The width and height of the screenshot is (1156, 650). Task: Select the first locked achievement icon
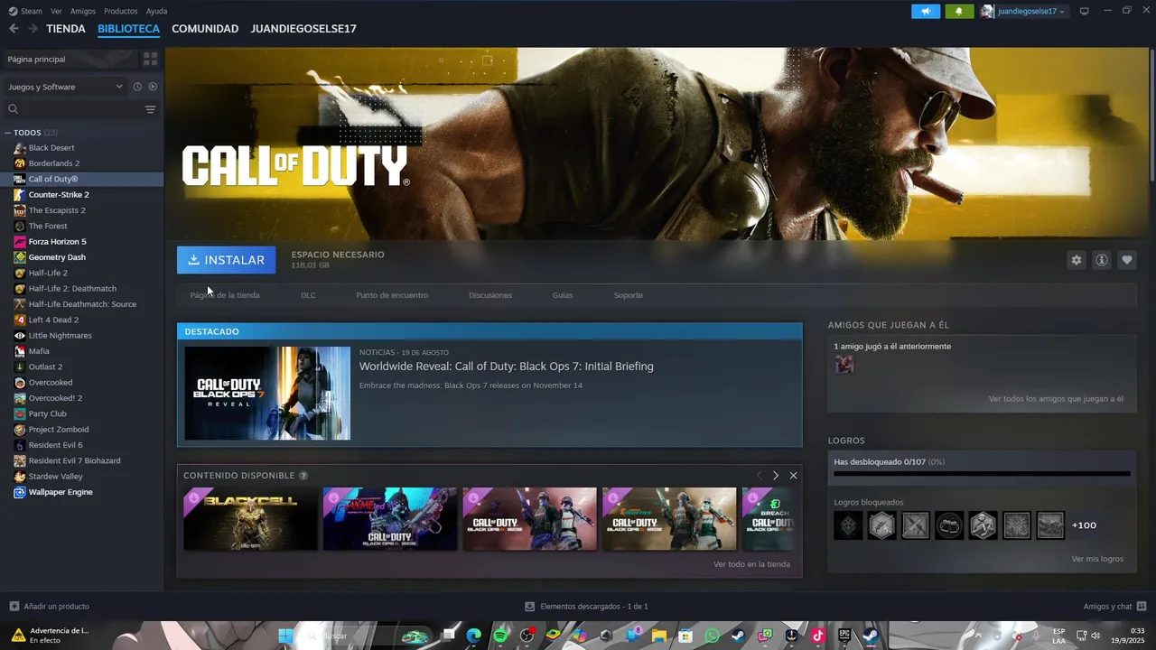848,525
